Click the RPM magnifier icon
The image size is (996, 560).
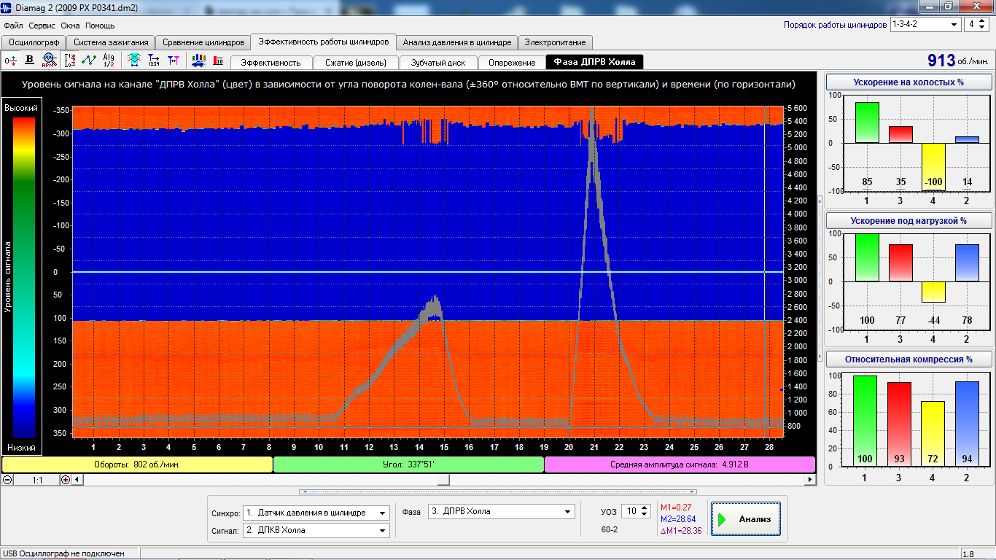(x=49, y=60)
